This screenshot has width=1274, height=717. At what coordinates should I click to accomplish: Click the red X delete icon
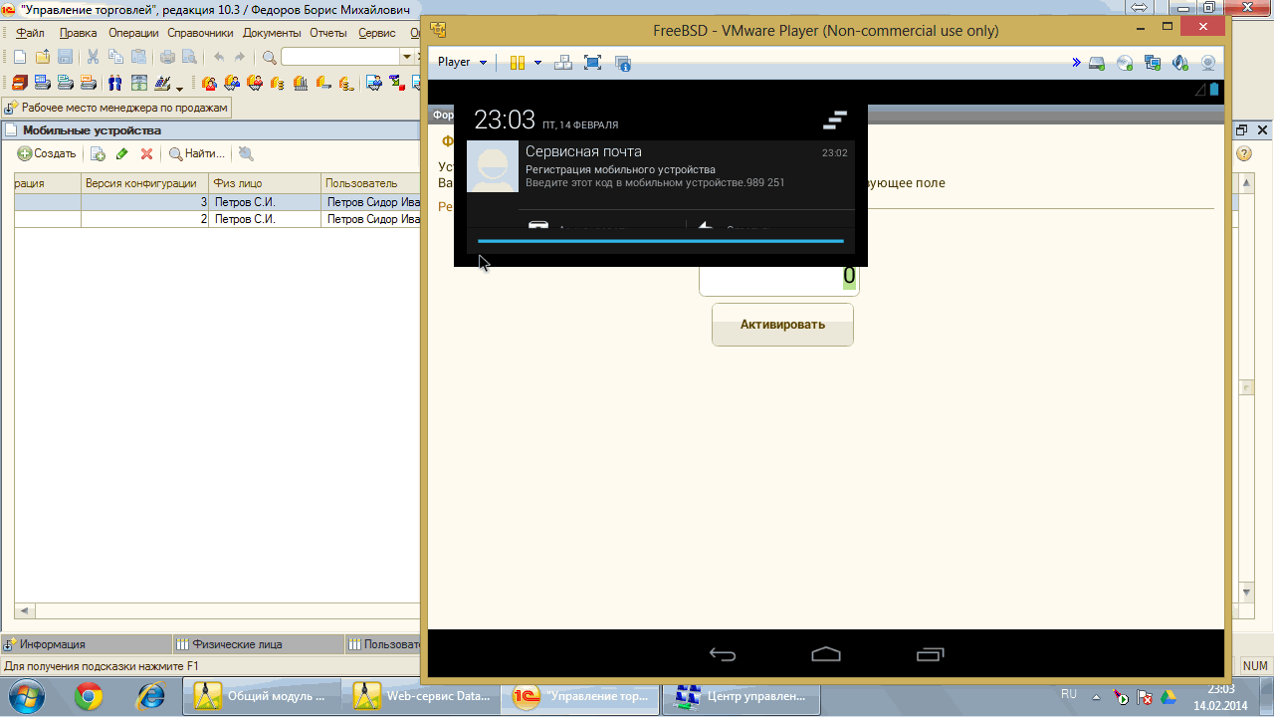pyautogui.click(x=146, y=154)
